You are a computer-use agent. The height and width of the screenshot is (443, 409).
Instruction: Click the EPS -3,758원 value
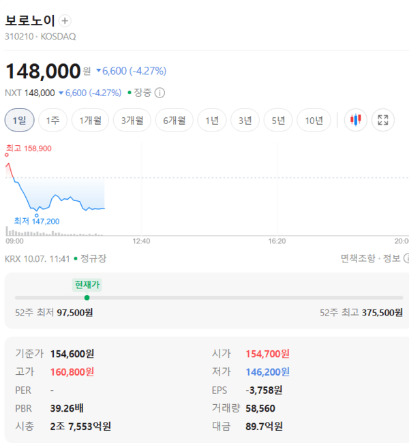[264, 390]
